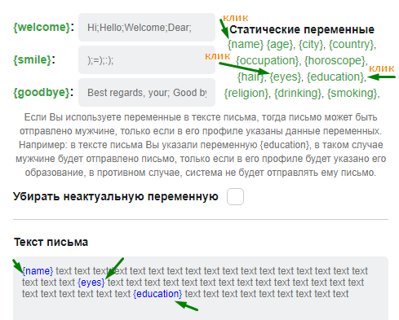Insert the {hair} static variable

coord(250,77)
